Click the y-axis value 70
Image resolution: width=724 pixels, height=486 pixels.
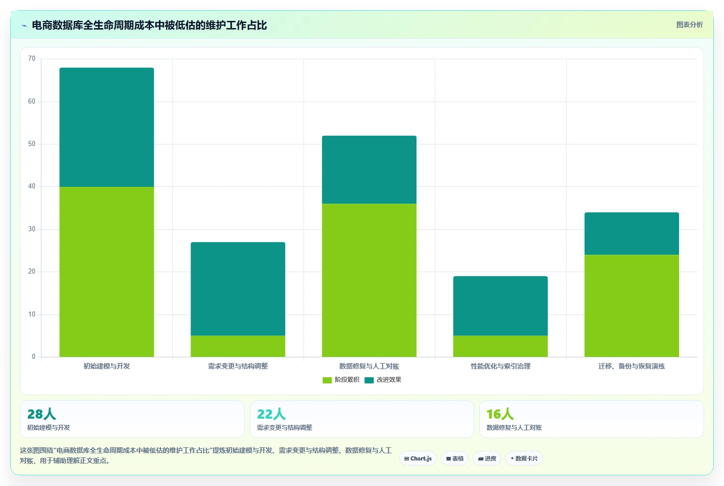point(32,59)
